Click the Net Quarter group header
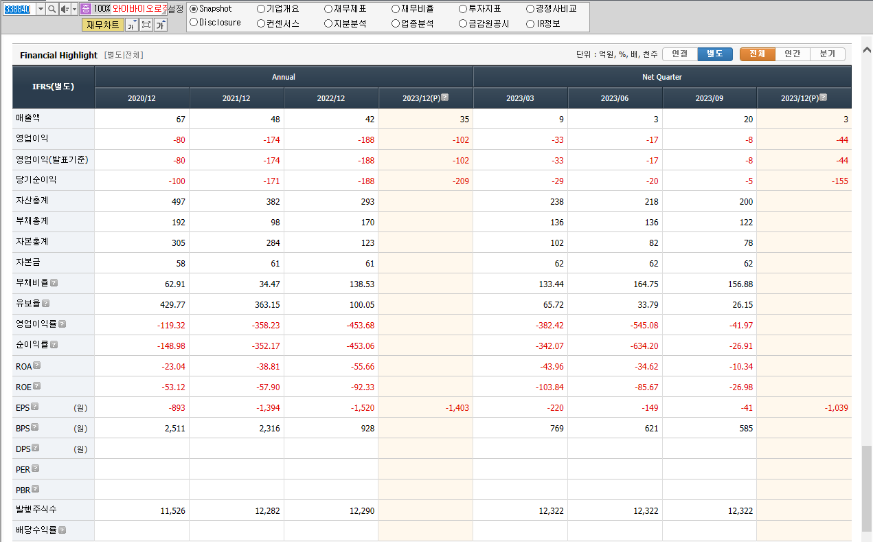Image resolution: width=873 pixels, height=542 pixels. pyautogui.click(x=662, y=77)
